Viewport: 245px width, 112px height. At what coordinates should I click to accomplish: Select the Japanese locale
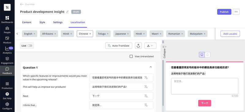click(122, 34)
